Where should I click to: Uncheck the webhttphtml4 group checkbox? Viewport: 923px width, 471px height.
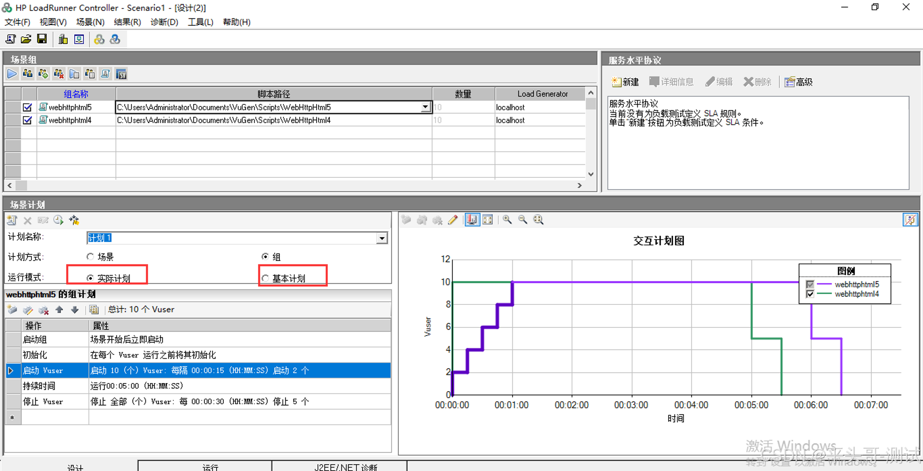pos(27,120)
